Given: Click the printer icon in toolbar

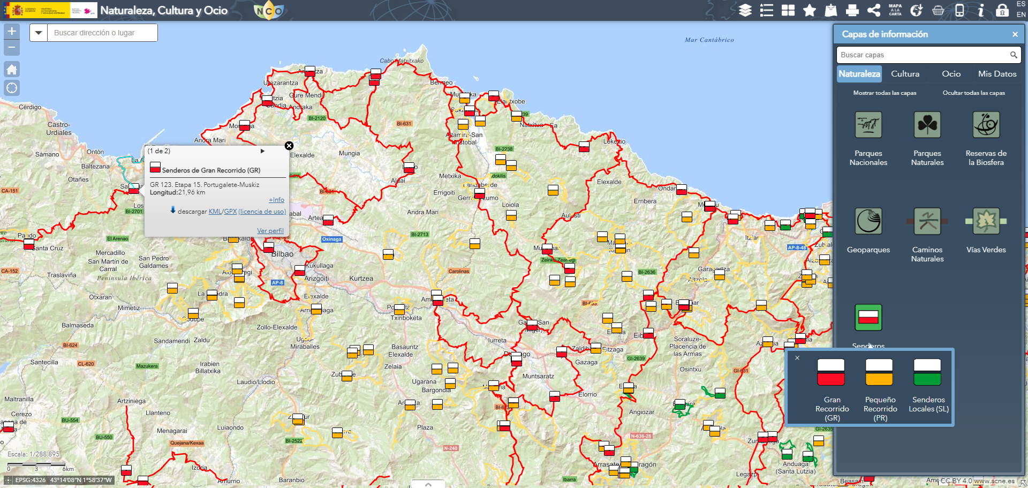Looking at the screenshot, I should (852, 10).
